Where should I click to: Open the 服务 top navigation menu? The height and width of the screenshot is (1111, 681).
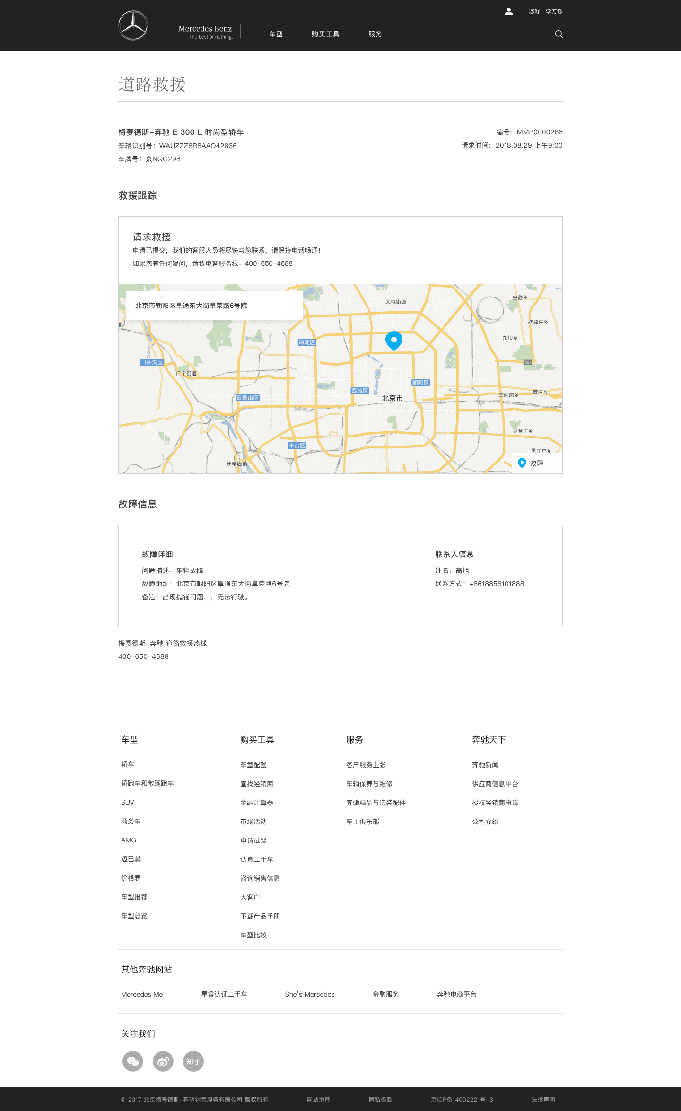pos(375,34)
